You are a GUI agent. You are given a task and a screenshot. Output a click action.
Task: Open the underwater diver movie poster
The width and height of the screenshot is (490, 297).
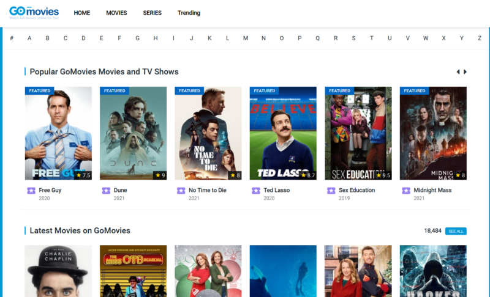(283, 271)
